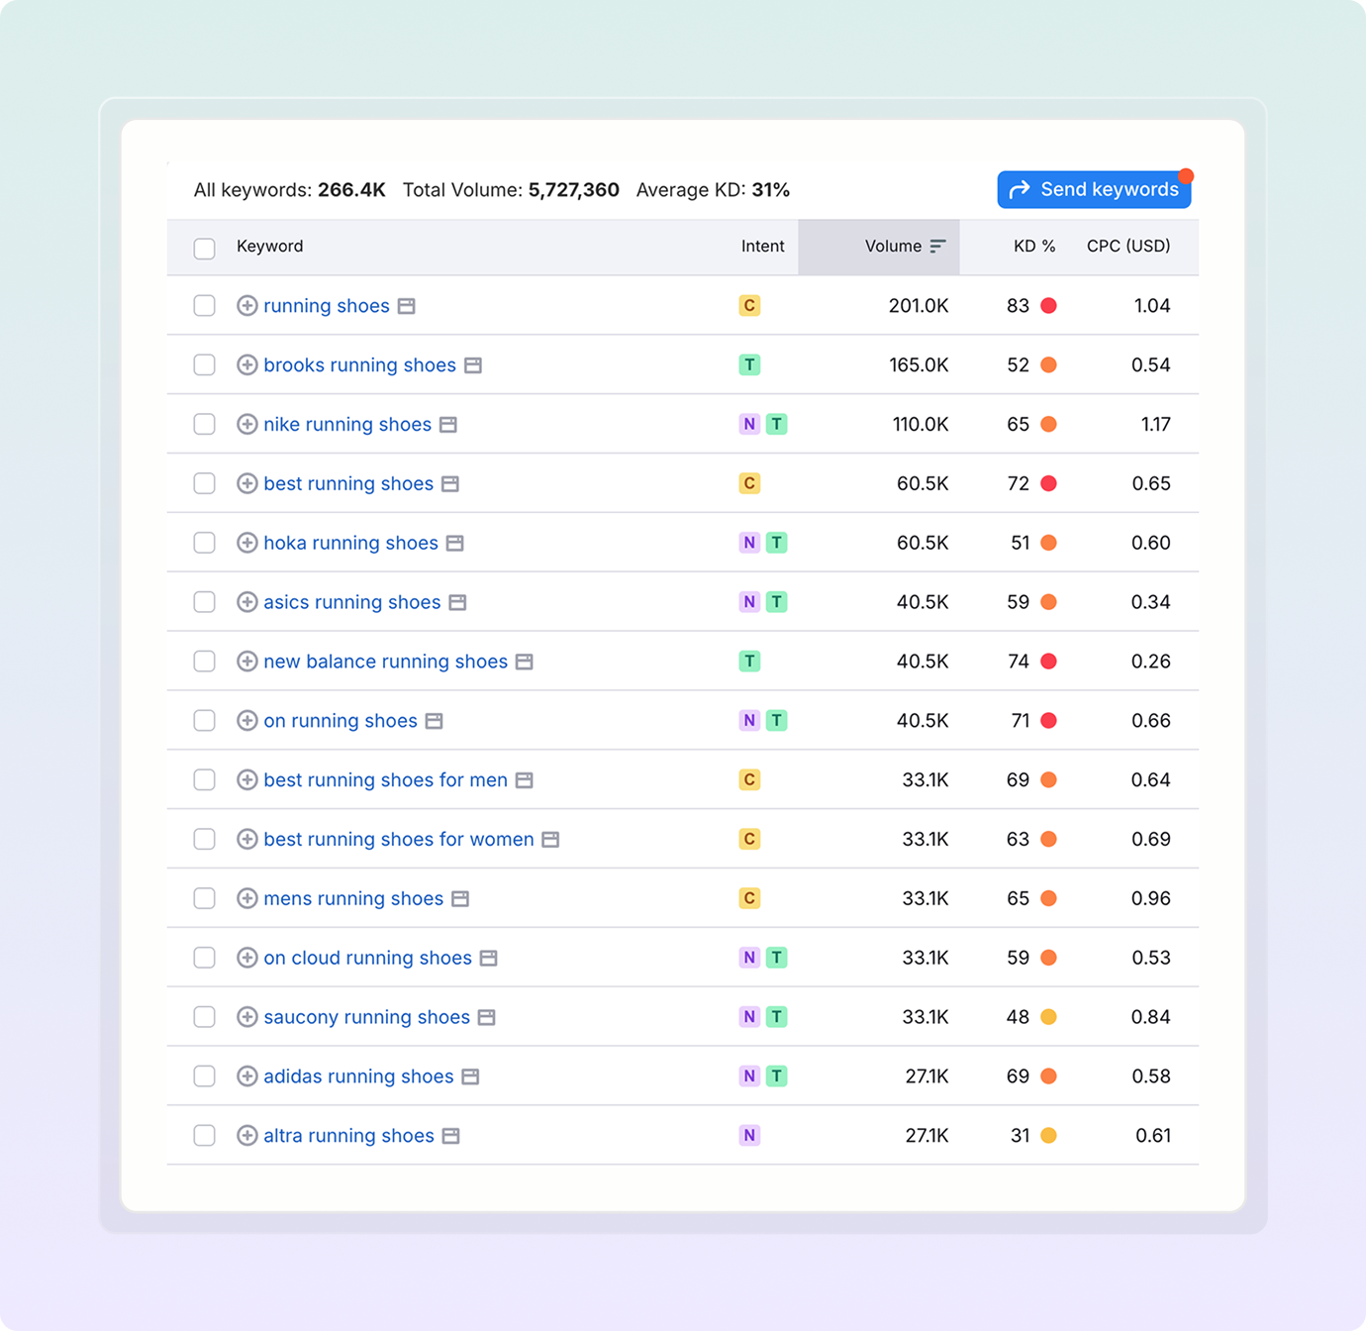Select 'nike running shoes' row checkbox
The width and height of the screenshot is (1366, 1331).
tap(205, 425)
